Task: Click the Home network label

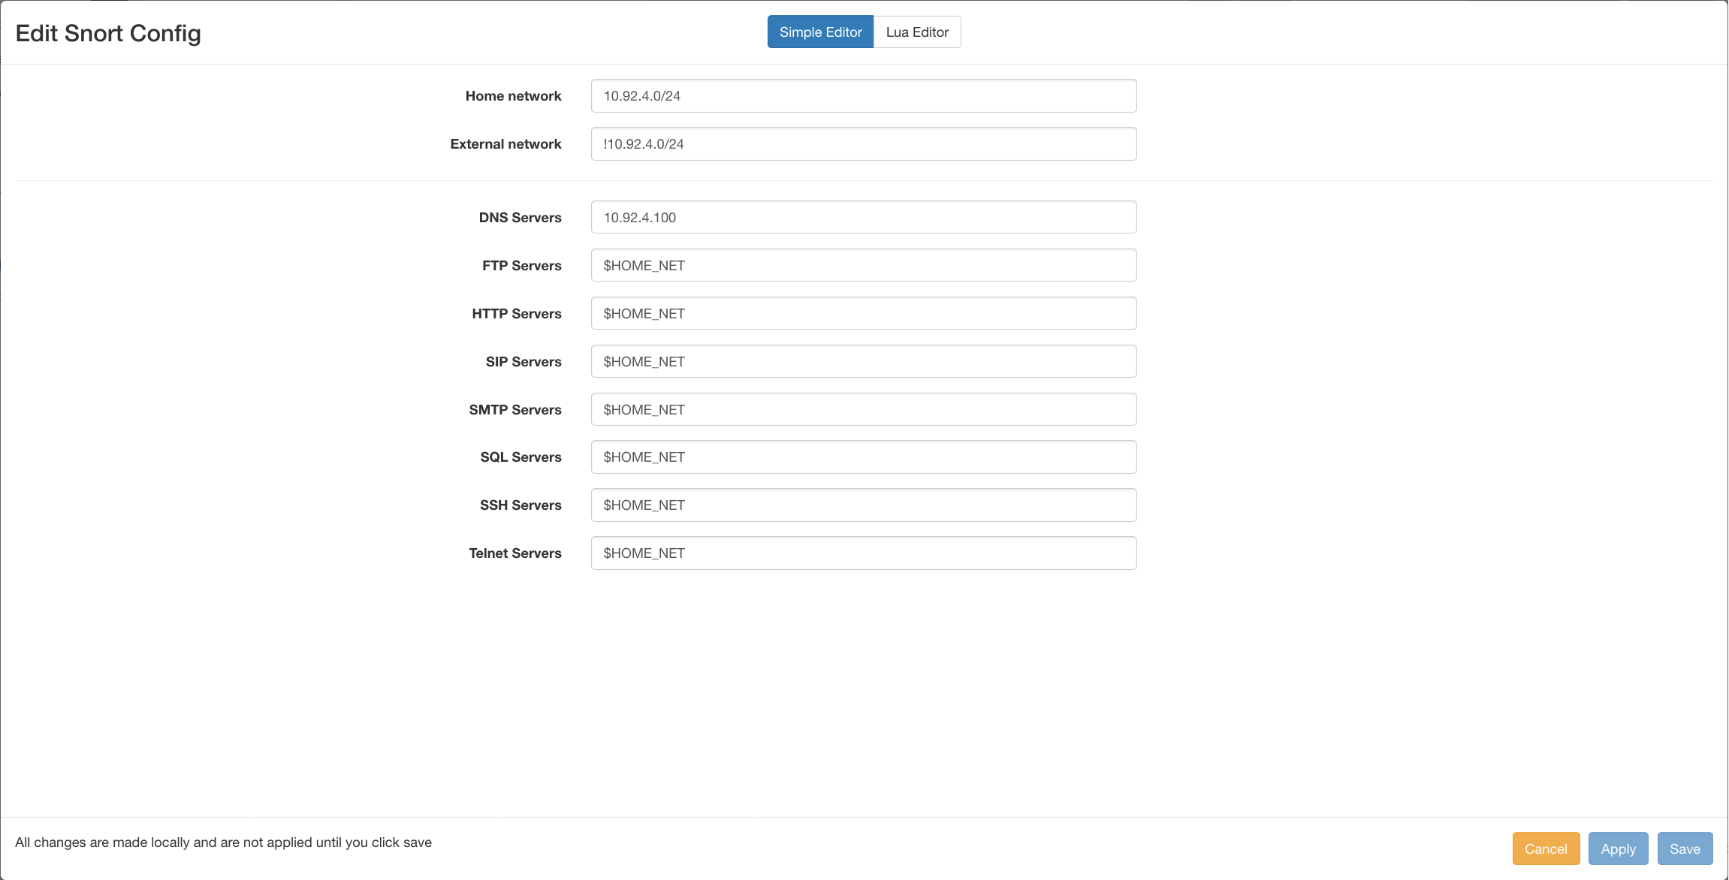Action: coord(513,96)
